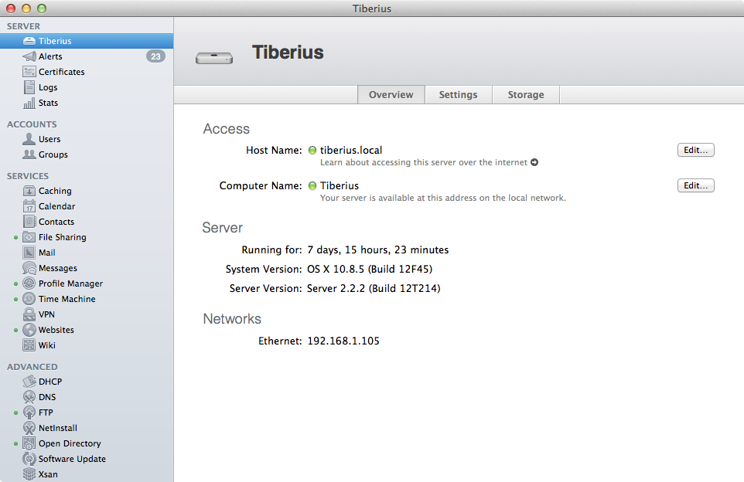Select the Calendar service icon
Viewport: 744px width, 482px height.
point(29,206)
